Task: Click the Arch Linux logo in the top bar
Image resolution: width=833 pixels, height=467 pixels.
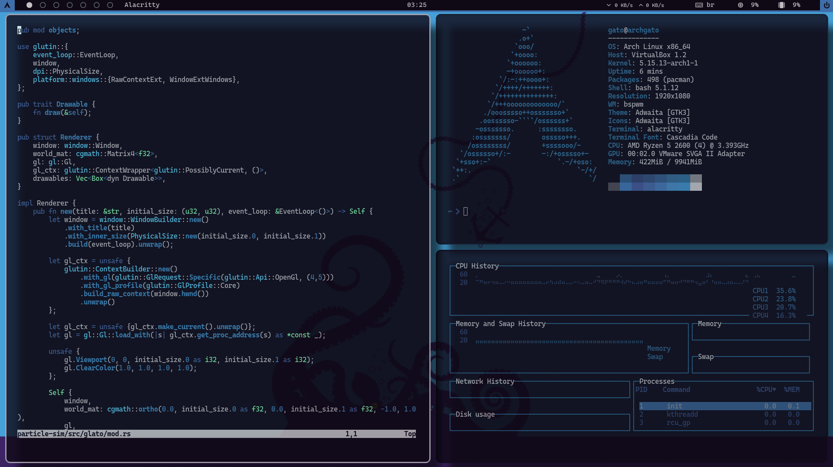Action: pos(7,5)
